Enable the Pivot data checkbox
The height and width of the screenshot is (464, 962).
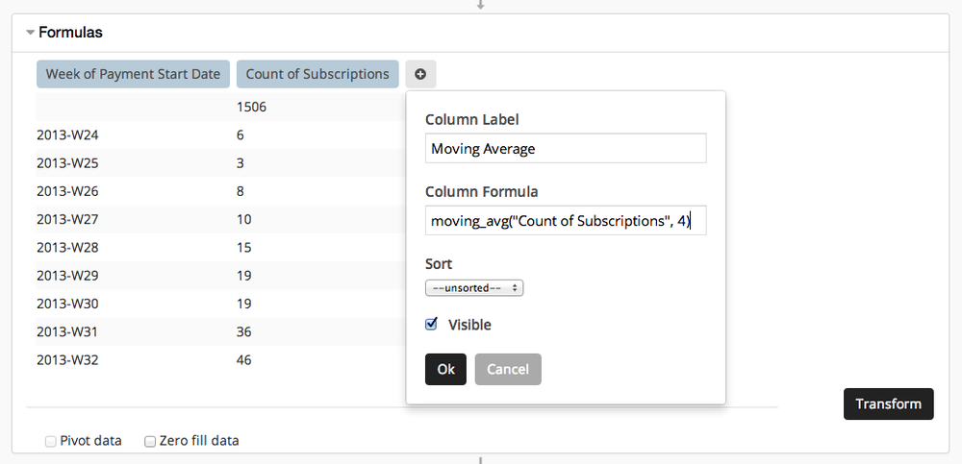click(51, 441)
